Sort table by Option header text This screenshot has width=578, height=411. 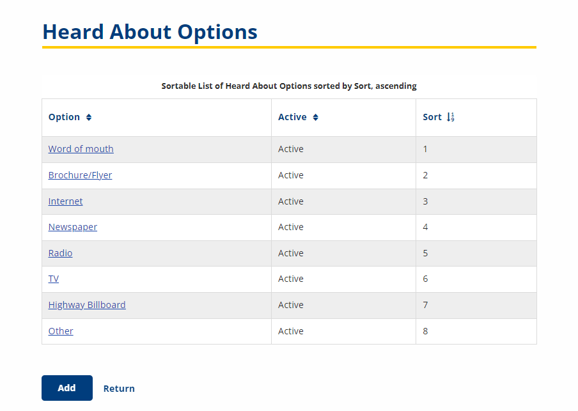pos(64,118)
